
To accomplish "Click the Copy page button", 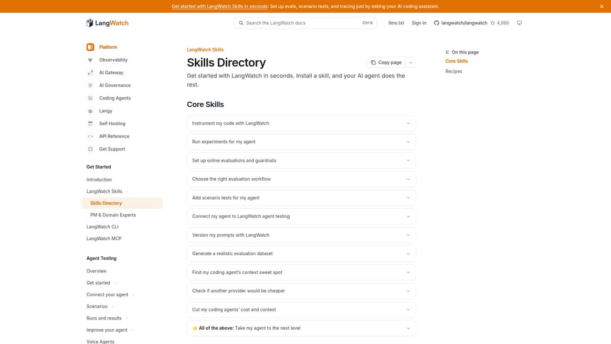I will click(386, 63).
